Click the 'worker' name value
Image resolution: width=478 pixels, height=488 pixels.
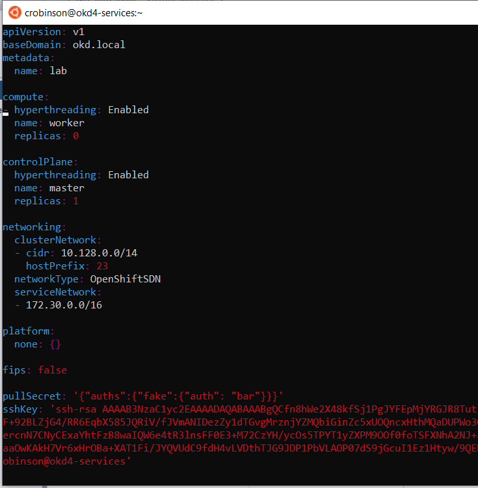click(67, 123)
